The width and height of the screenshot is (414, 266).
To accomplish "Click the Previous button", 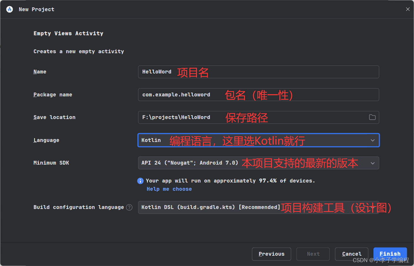I will coord(271,254).
